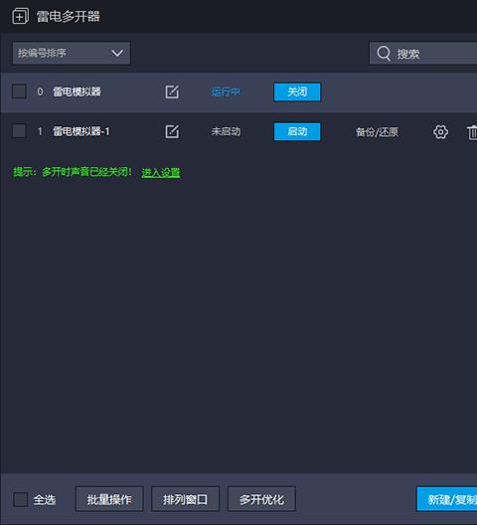The height and width of the screenshot is (525, 477).
Task: Focus the 搜索 search input field
Action: [423, 53]
